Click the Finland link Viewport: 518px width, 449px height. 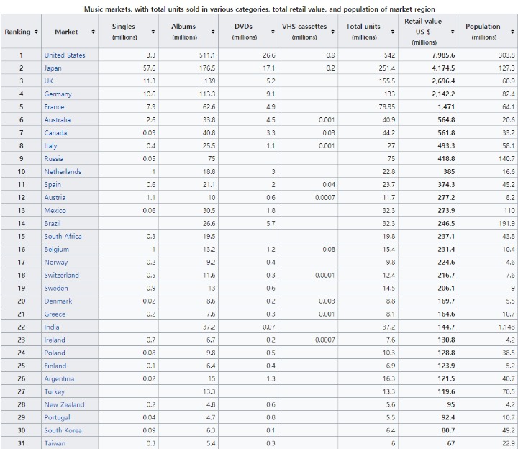(55, 366)
